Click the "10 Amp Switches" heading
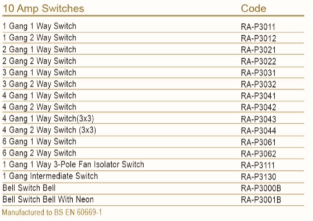 pyautogui.click(x=44, y=8)
